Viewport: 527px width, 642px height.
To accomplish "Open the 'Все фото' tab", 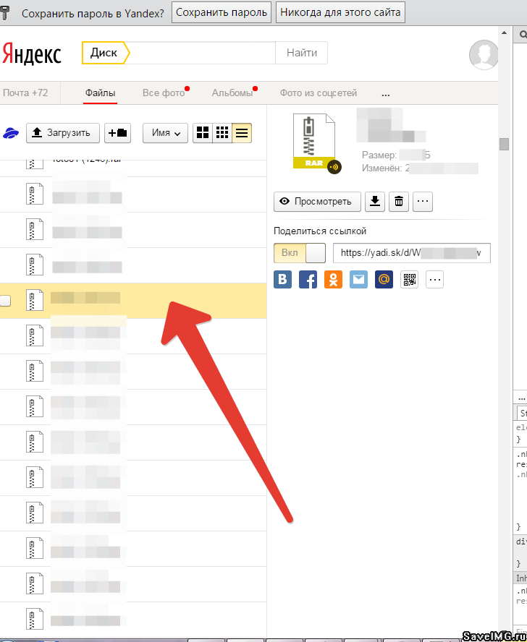I will coord(164,93).
